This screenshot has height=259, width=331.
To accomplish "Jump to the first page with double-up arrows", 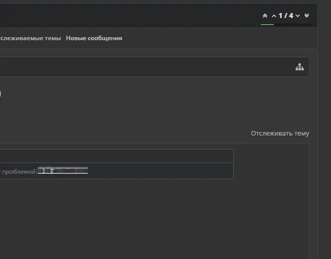I will click(x=265, y=16).
